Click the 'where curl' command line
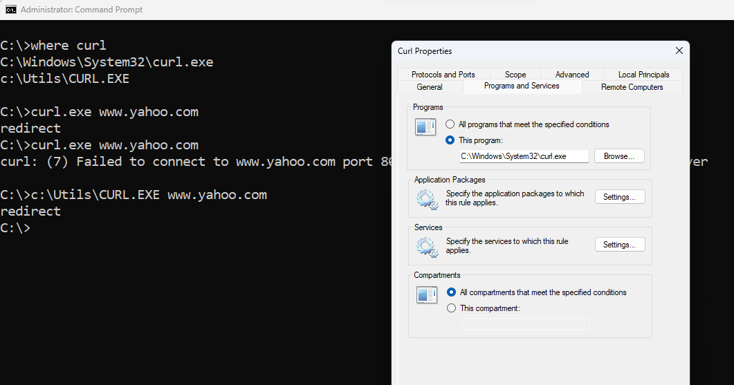This screenshot has height=385, width=734. (53, 46)
